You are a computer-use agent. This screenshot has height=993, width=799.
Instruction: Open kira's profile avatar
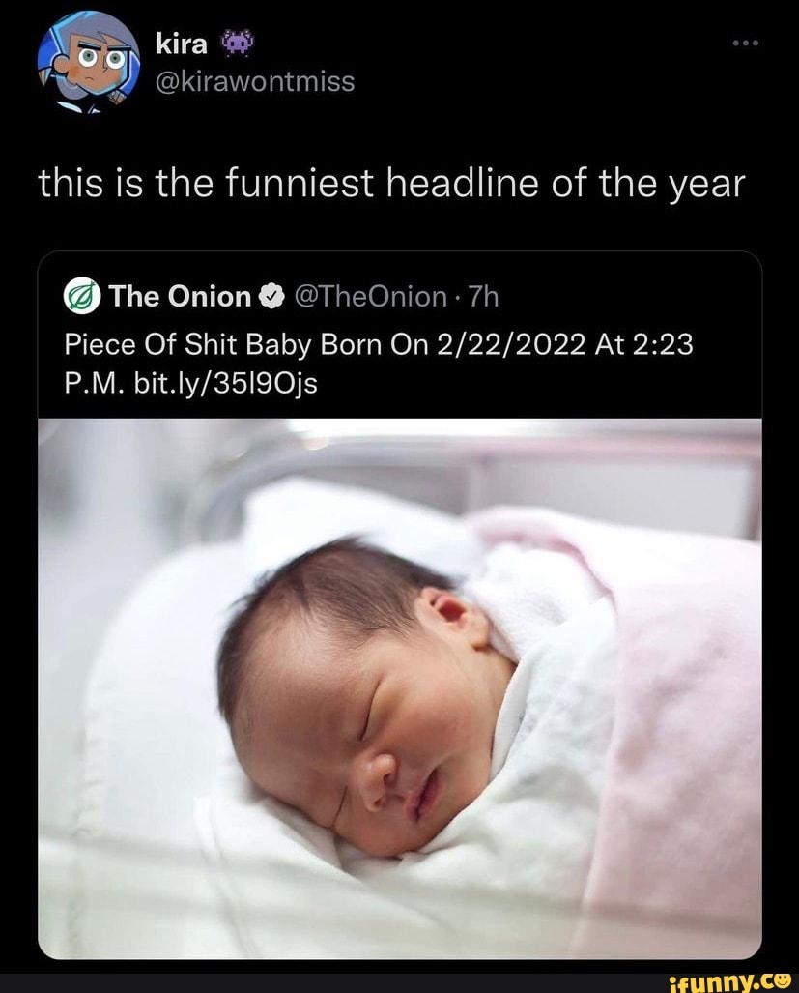pyautogui.click(x=88, y=62)
